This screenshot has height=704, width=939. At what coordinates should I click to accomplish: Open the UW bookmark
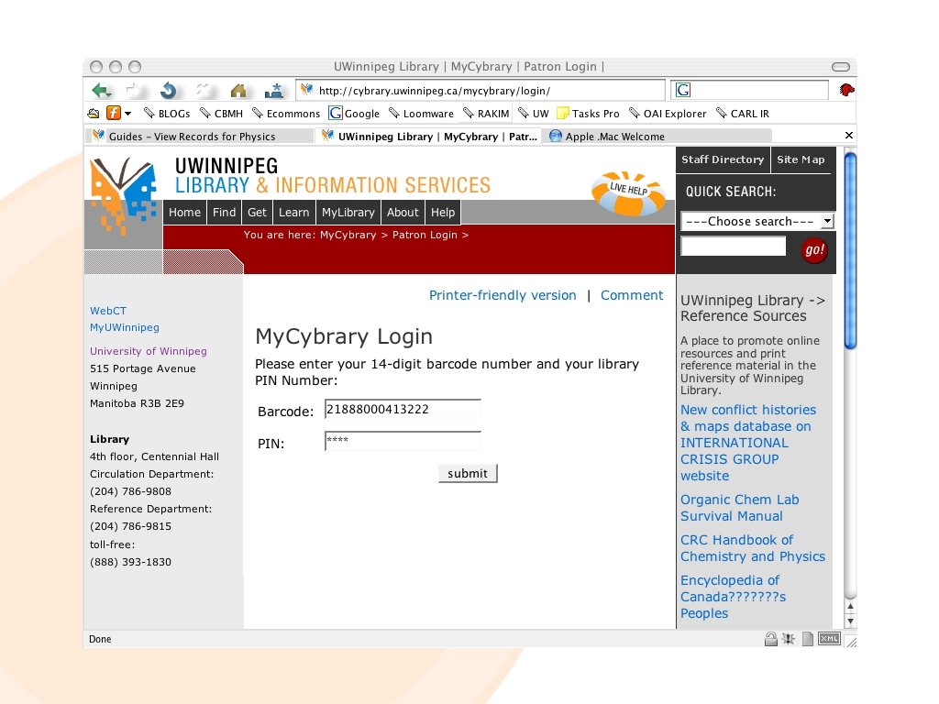pyautogui.click(x=534, y=114)
